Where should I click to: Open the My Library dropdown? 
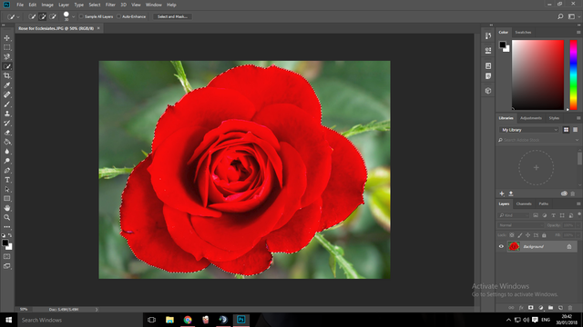(x=528, y=130)
